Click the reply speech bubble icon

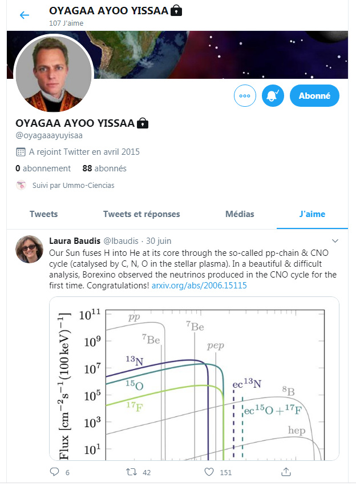pyautogui.click(x=55, y=472)
